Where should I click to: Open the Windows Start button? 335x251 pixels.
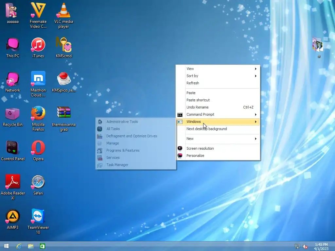pos(6,246)
